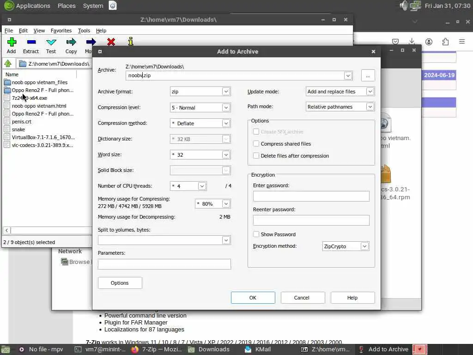Click the Help button in dialog
This screenshot has height=355, width=473.
click(x=352, y=298)
